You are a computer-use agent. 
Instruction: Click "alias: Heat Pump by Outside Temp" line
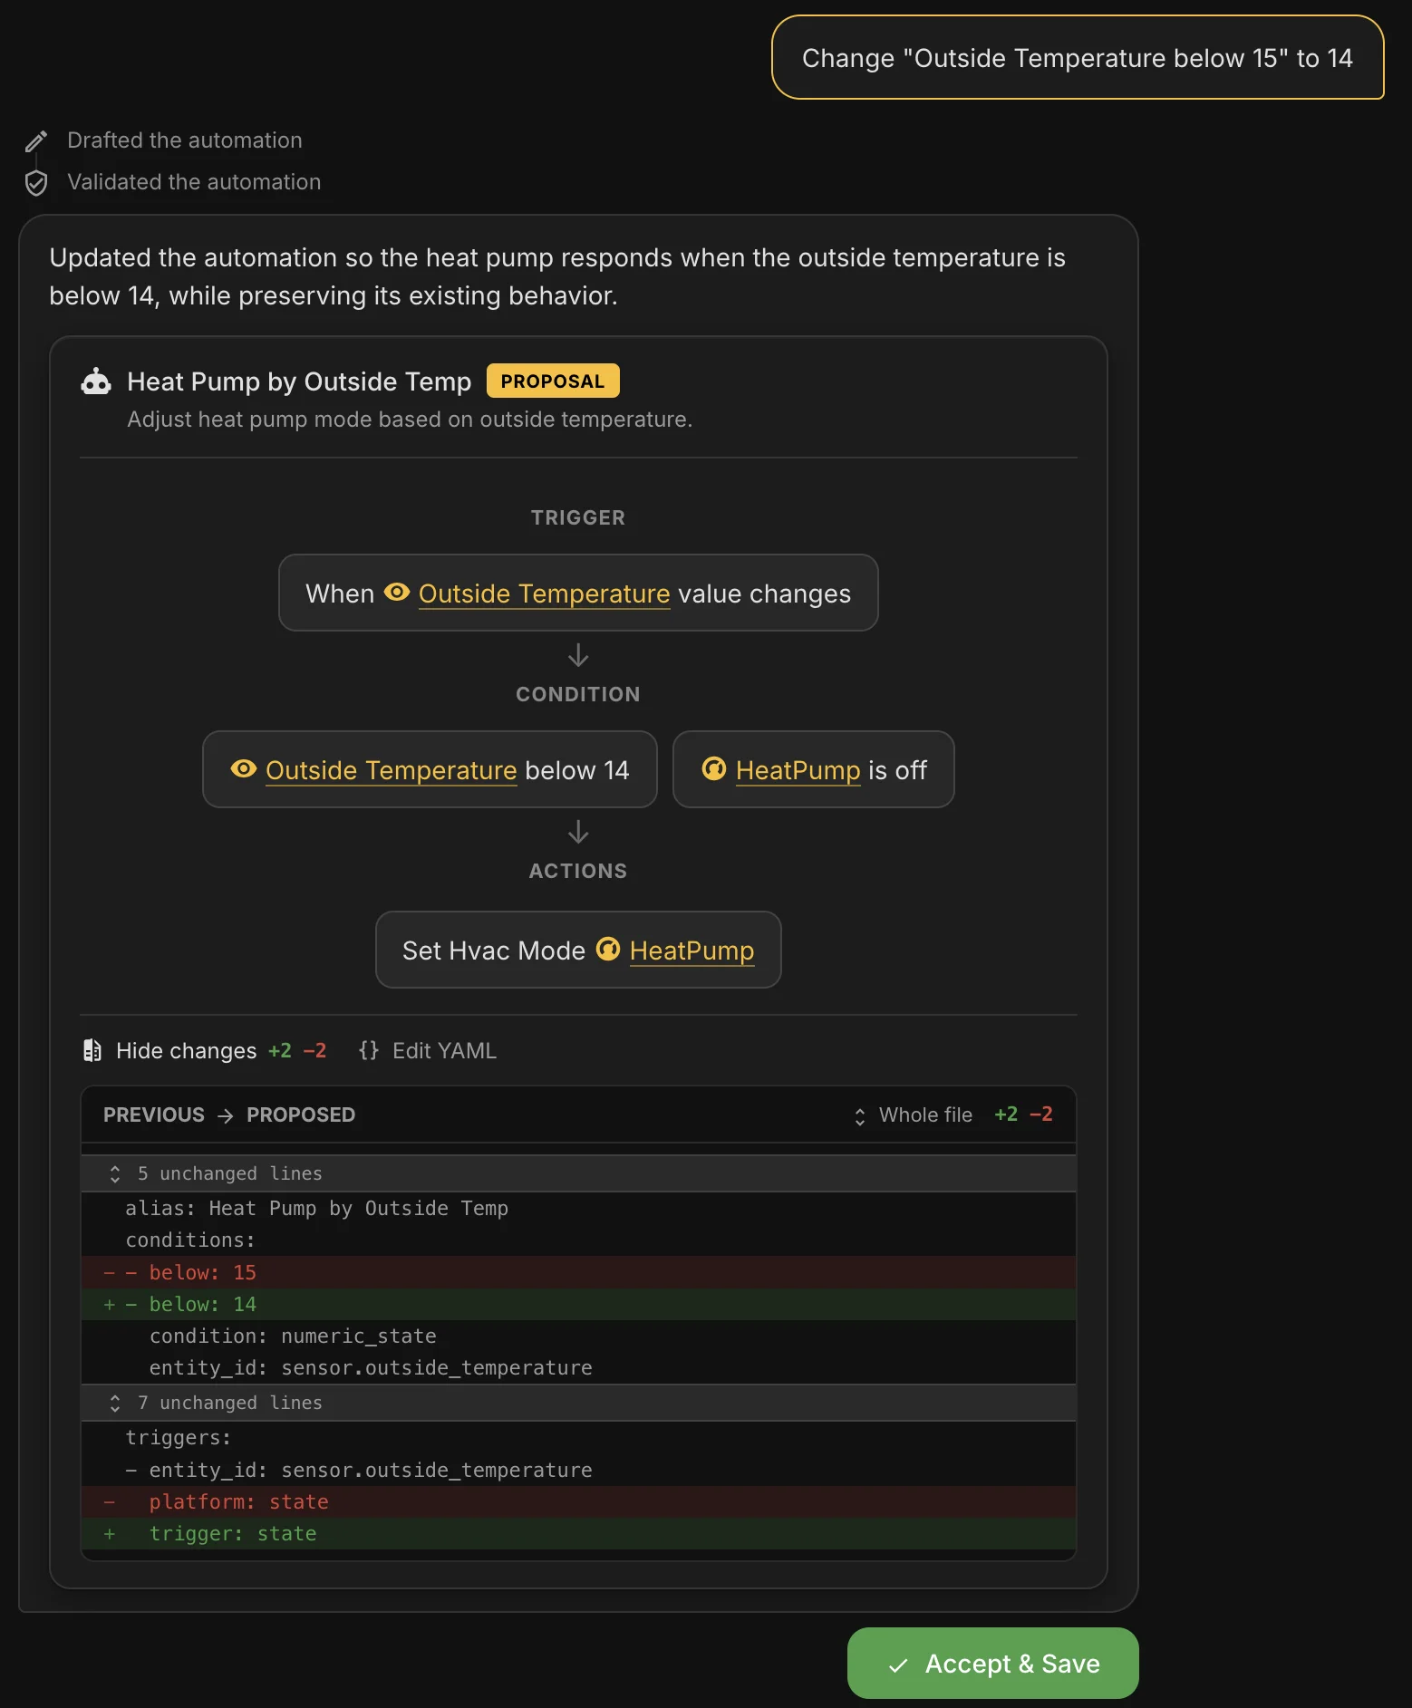click(578, 1208)
